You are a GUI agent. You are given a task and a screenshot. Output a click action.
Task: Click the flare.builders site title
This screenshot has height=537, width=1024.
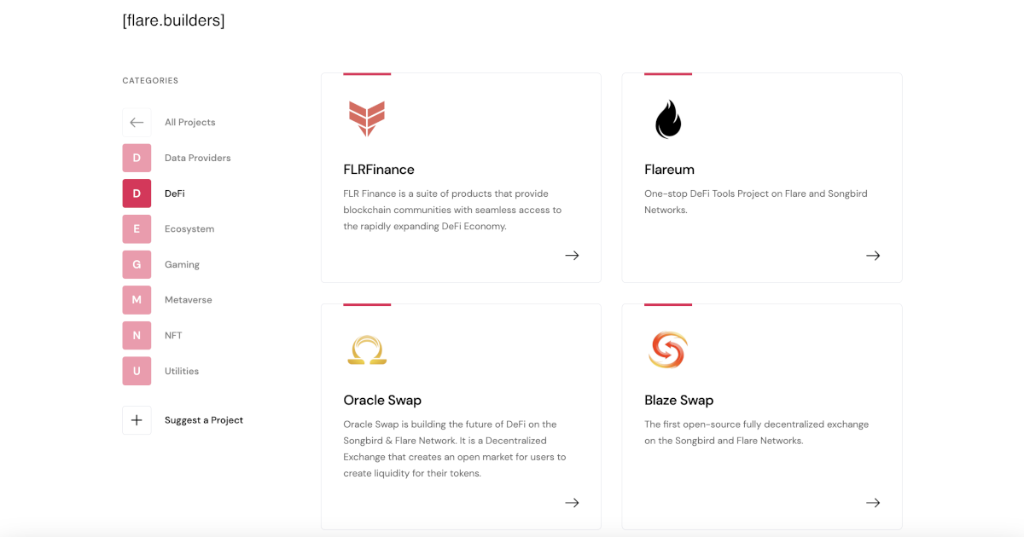click(x=173, y=20)
